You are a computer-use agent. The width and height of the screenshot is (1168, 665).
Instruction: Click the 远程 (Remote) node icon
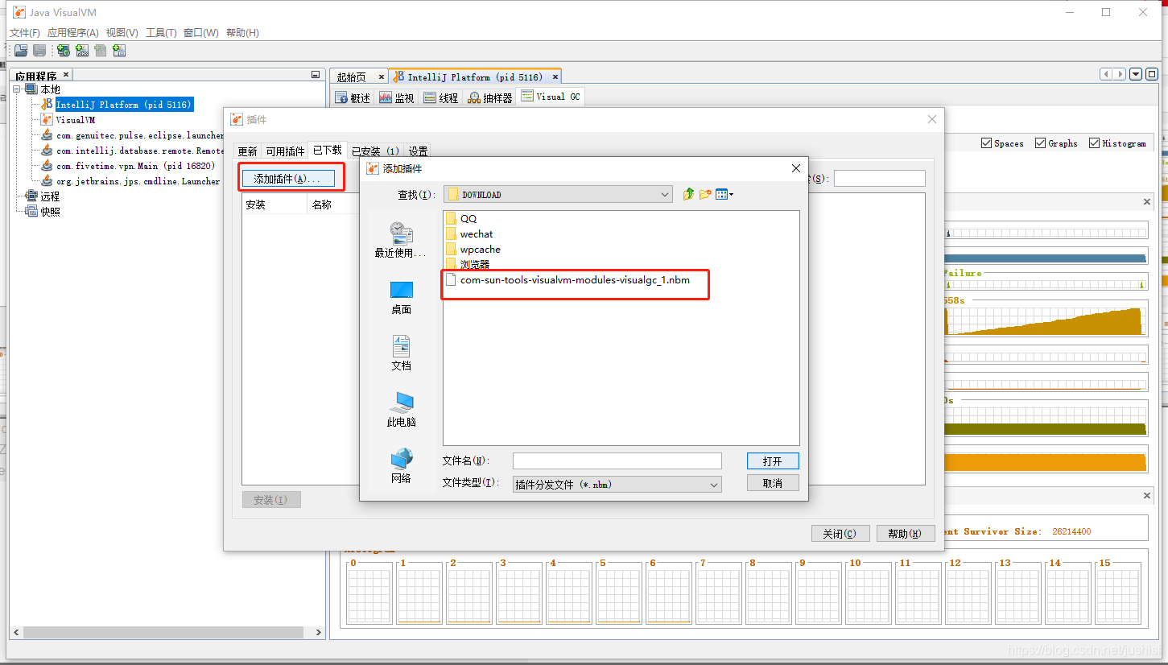(x=31, y=196)
